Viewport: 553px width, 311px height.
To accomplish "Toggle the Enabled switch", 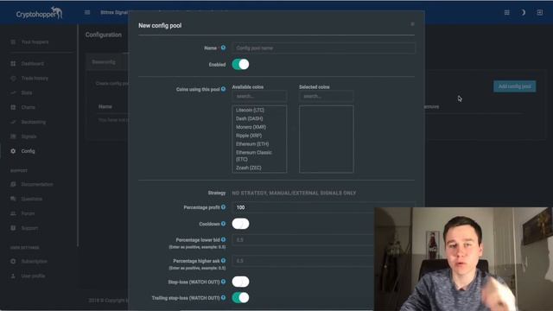I will tap(240, 64).
